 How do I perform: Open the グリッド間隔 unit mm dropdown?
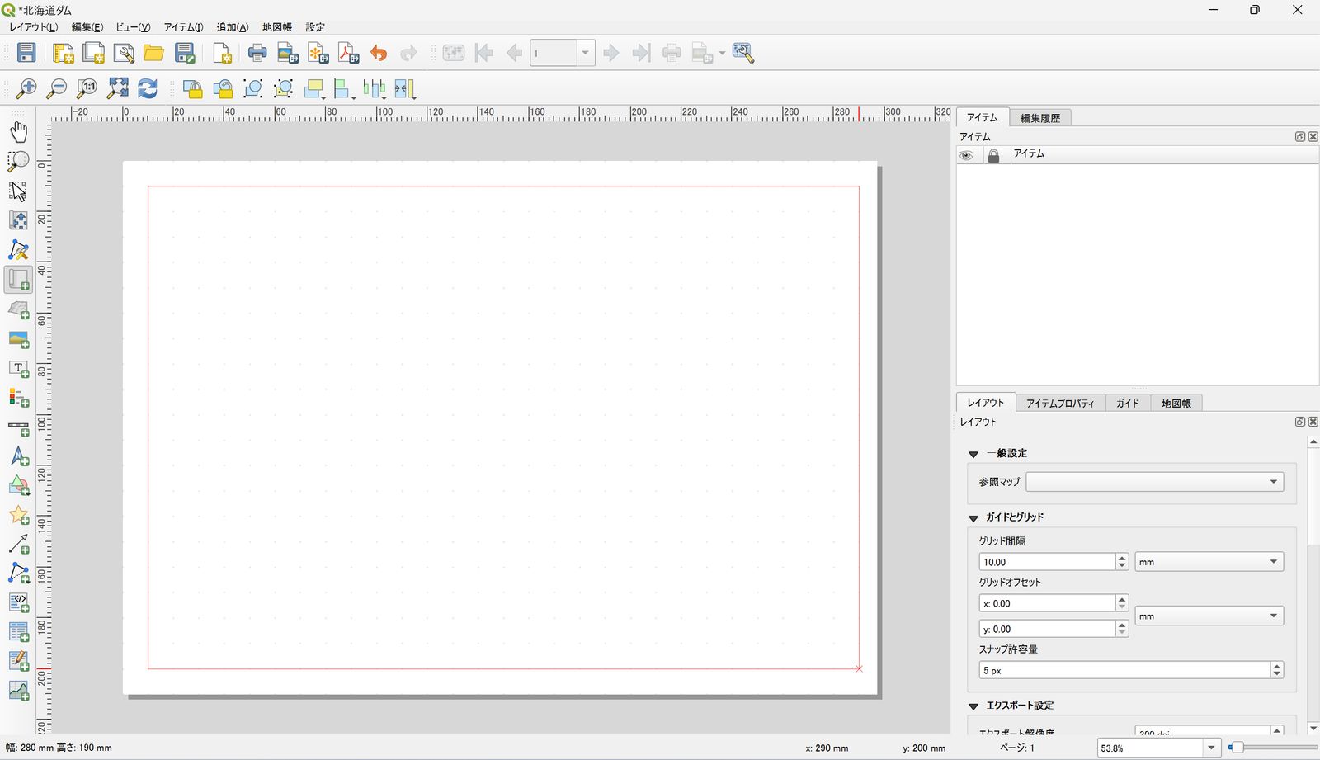(1209, 562)
